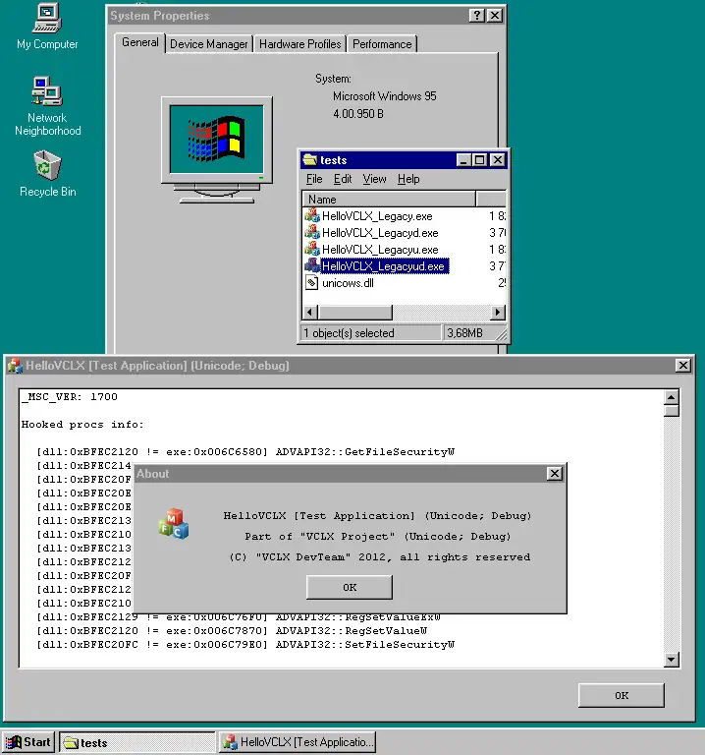The height and width of the screenshot is (755, 705).
Task: Click the '1 object(s) selected' status text
Action: 349,333
